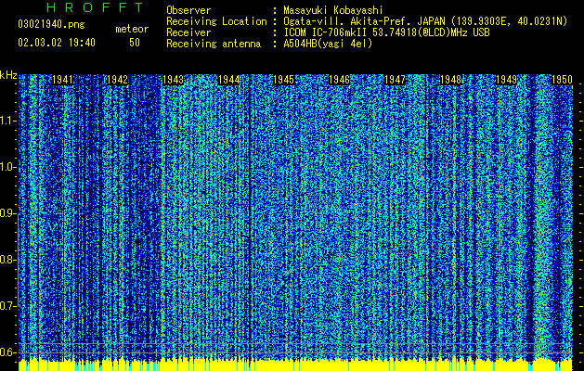Select the file name 03021940.png
584x371 pixels.
tap(51, 24)
